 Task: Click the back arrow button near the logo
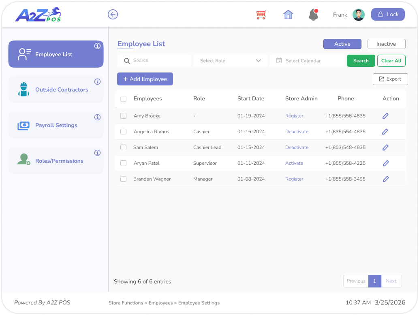click(x=113, y=14)
